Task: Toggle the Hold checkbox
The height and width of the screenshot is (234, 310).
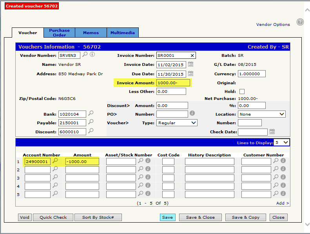Action: tap(242, 91)
